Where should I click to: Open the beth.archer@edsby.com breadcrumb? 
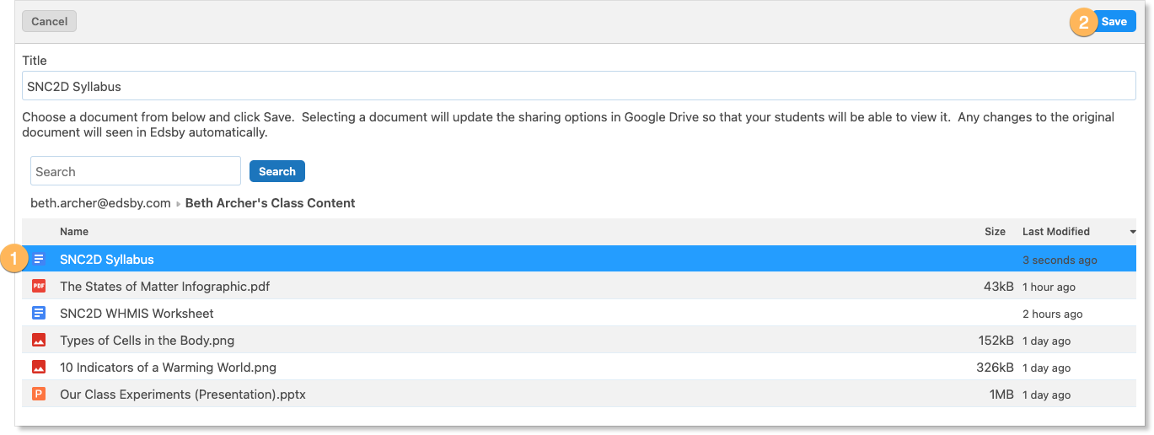pos(100,203)
